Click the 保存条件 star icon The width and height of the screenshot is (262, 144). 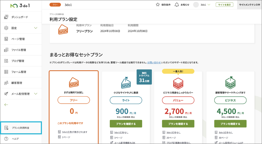point(158,5)
